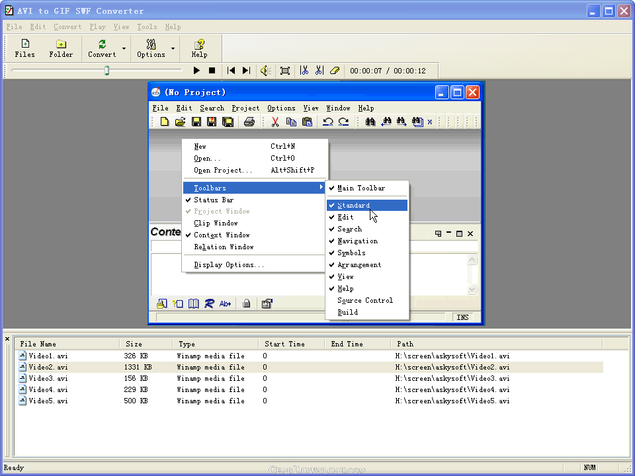The height and width of the screenshot is (476, 635).
Task: Click the Undo arrow icon
Action: coord(328,122)
